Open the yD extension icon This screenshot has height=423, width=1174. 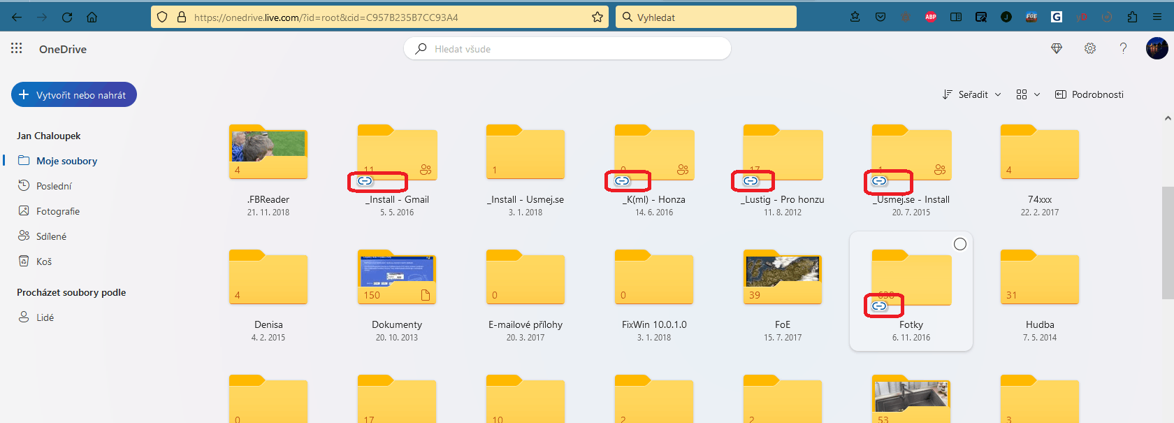point(1082,17)
